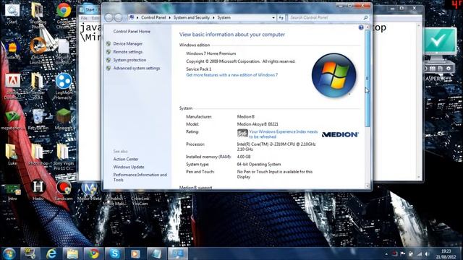Click 'Control Panel' in the address breadcrumb
Screen dimensions: 463x260
click(153, 17)
